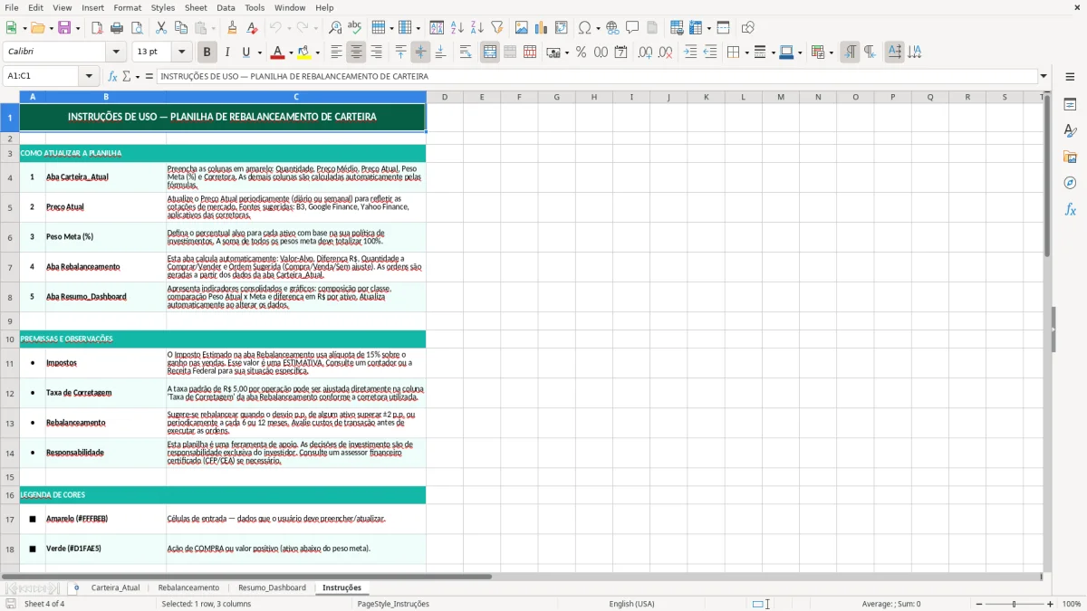
Task: Adjust the zoom slider in status bar
Action: [x=1015, y=604]
